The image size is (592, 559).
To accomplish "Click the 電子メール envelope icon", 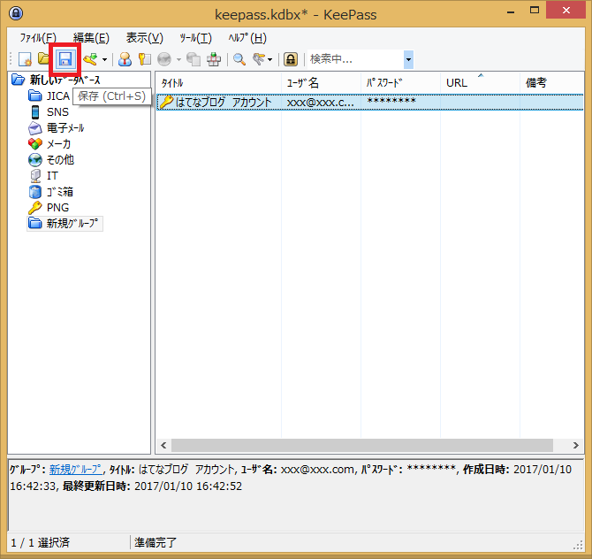I will pyautogui.click(x=35, y=128).
